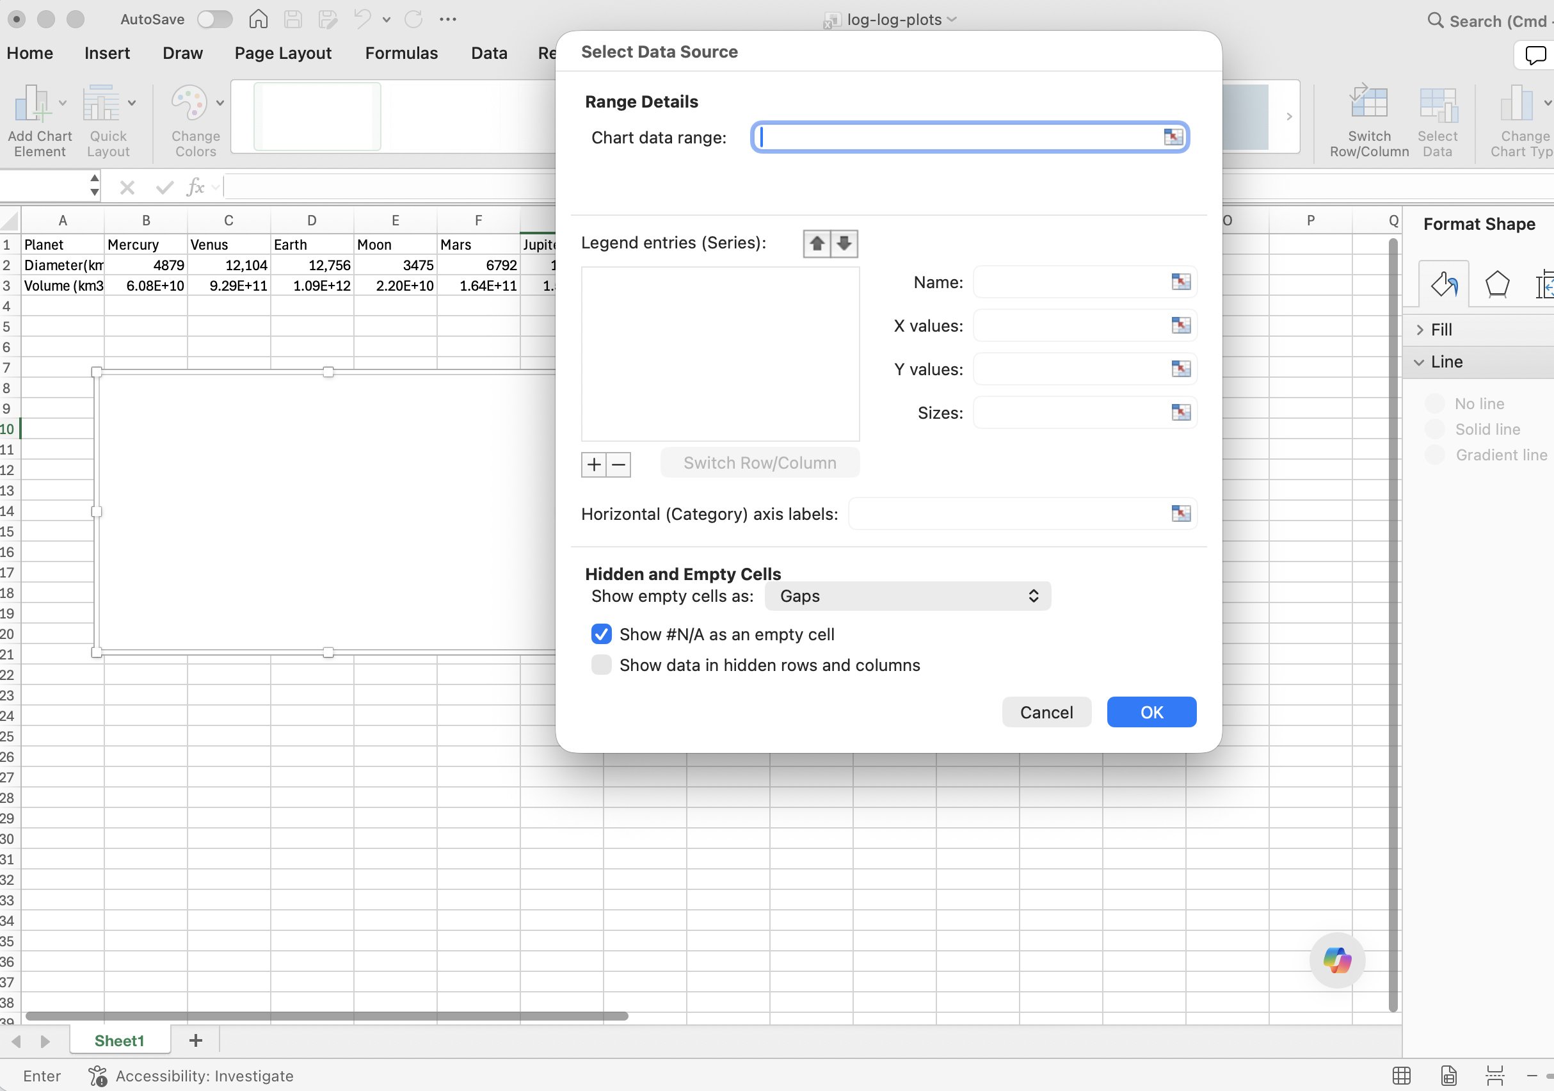Open the Add Chart Element dropdown arrow
1554x1091 pixels.
(x=63, y=103)
